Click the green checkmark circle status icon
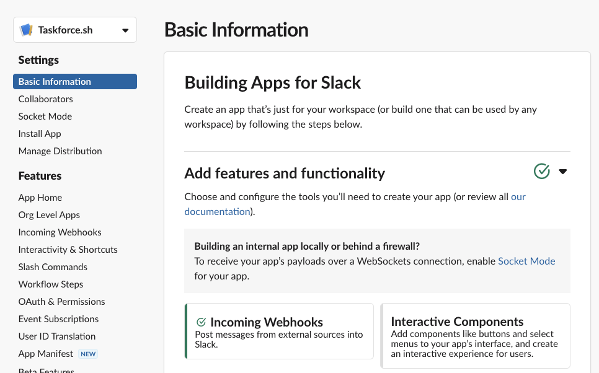This screenshot has height=373, width=599. pyautogui.click(x=542, y=171)
